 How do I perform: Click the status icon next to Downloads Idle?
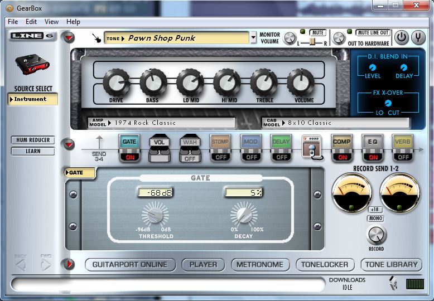click(393, 283)
